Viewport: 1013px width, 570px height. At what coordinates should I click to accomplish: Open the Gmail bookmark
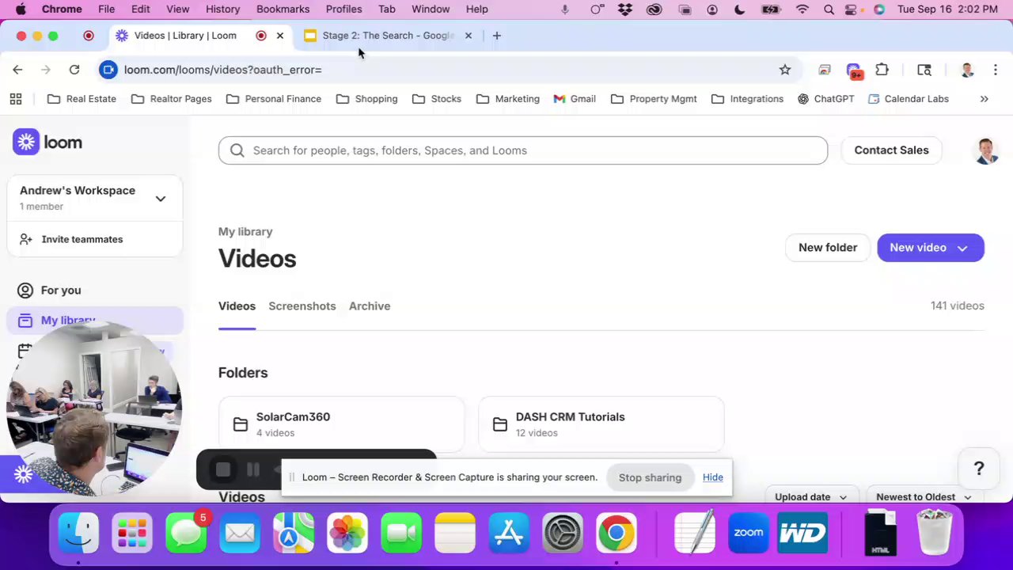(x=575, y=99)
